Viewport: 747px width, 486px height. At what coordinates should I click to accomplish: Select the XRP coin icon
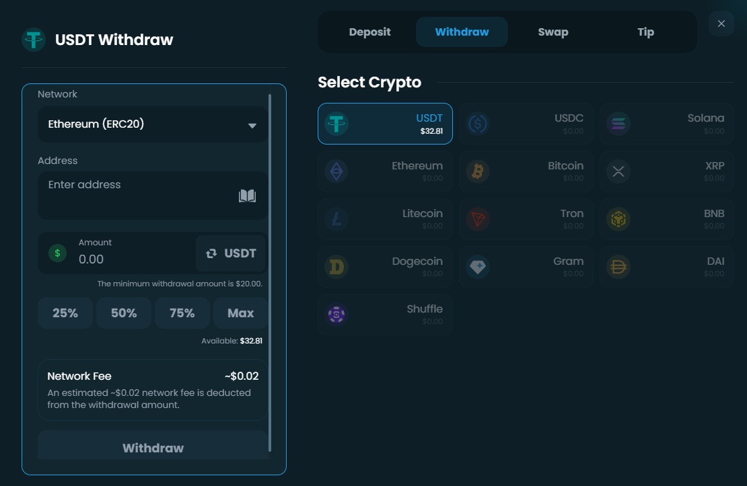[618, 171]
